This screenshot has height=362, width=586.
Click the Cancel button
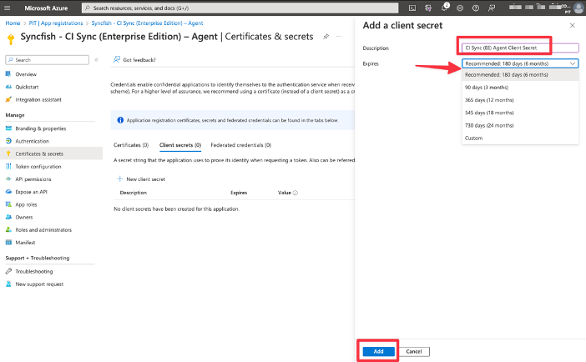(x=414, y=351)
